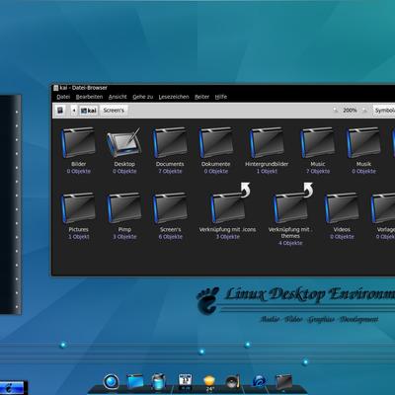The image size is (395, 395).
Task: Click the file browser window title icon
Action: coord(55,88)
